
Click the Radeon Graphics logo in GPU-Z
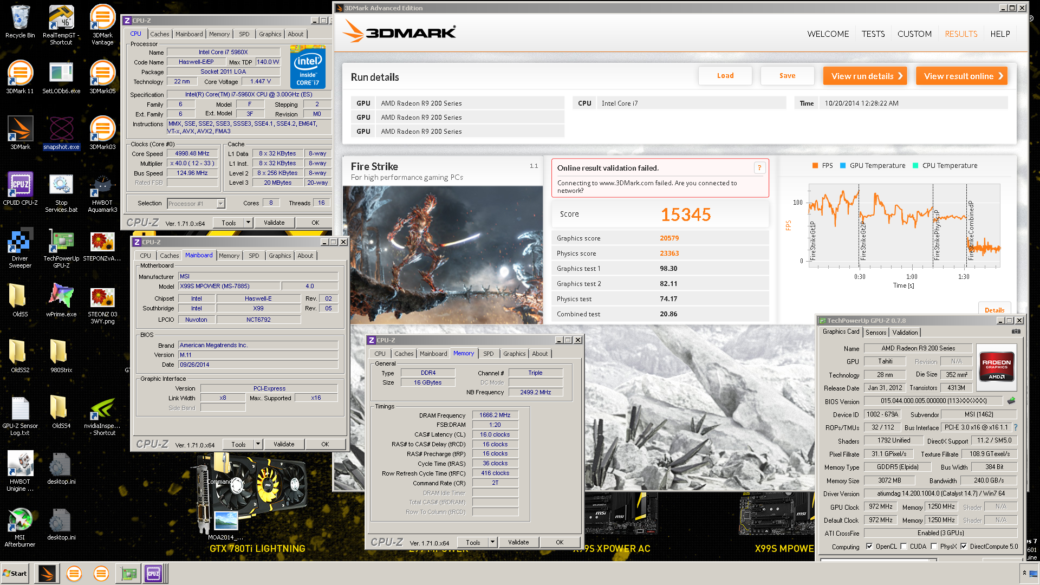[997, 367]
